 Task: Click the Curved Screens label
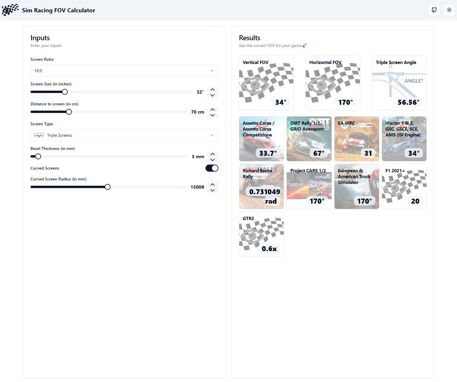click(x=45, y=168)
